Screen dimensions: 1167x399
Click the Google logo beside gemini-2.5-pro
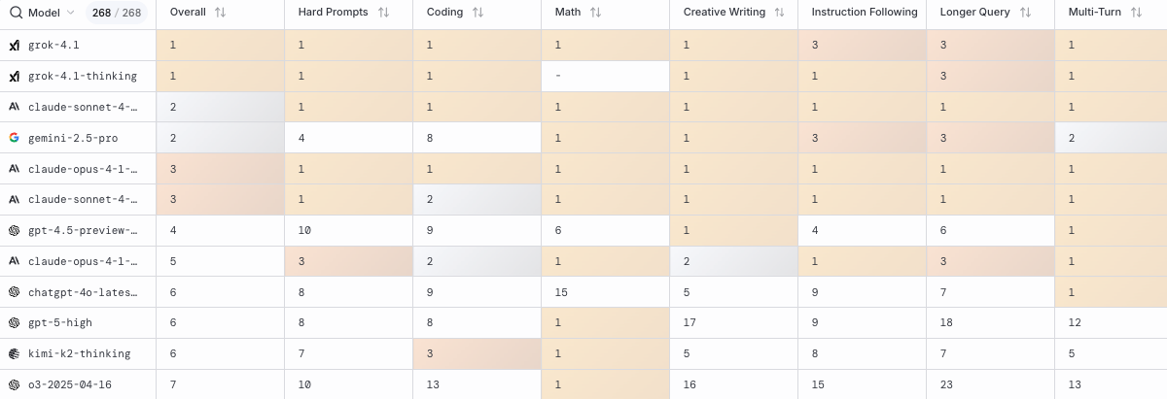point(15,138)
